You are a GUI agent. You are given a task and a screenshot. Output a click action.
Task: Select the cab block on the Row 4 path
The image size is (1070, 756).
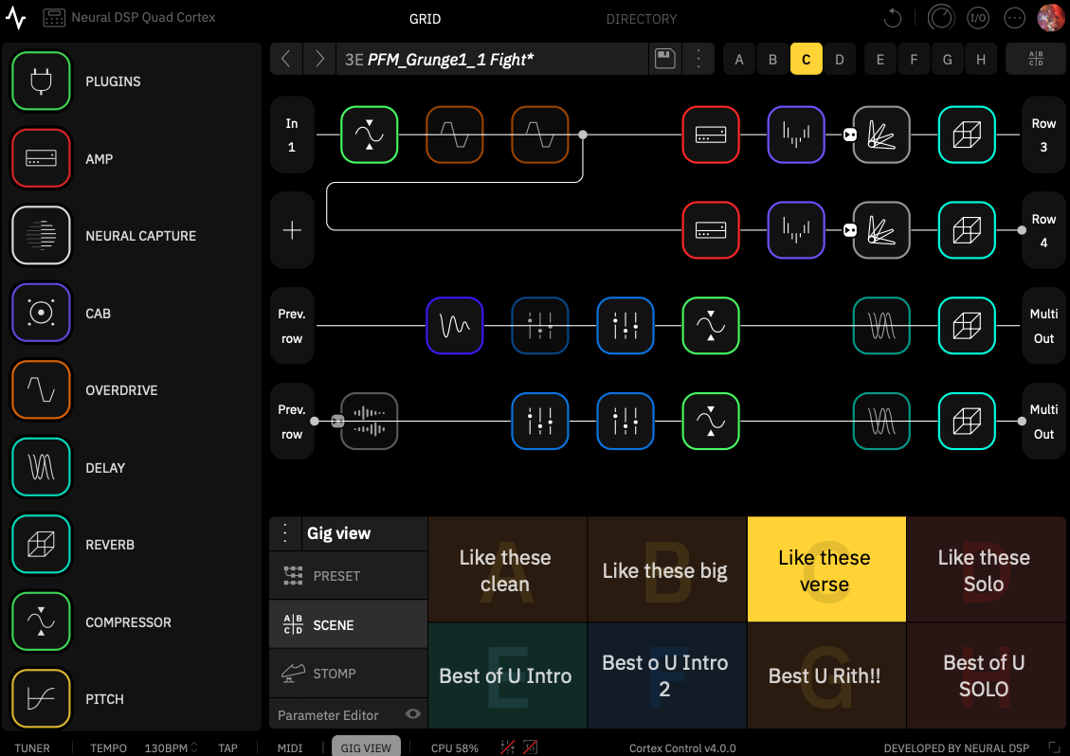point(796,230)
